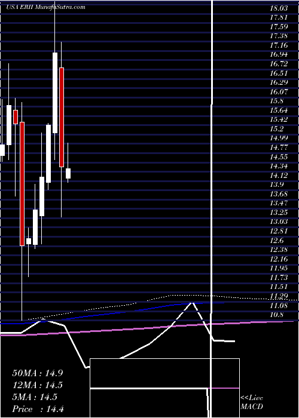Choose the 12.81 price axis label
Image resolution: width=299 pixels, height=418 pixels.
[279, 231]
